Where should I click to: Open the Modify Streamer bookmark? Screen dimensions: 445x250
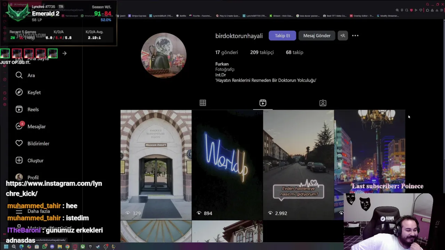point(388,16)
